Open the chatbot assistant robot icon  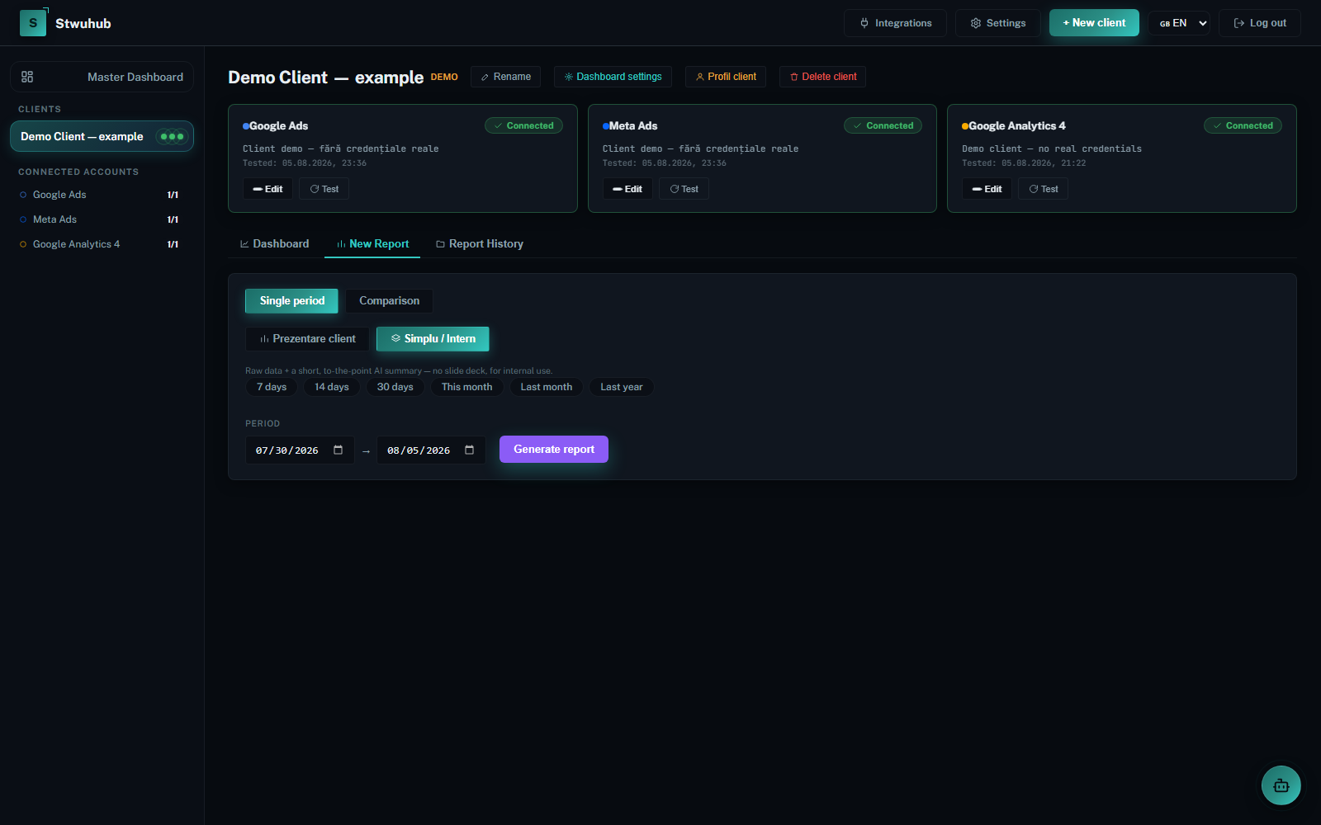tap(1281, 785)
